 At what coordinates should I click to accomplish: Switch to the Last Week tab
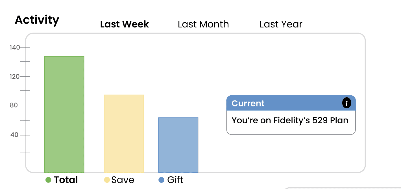click(125, 24)
